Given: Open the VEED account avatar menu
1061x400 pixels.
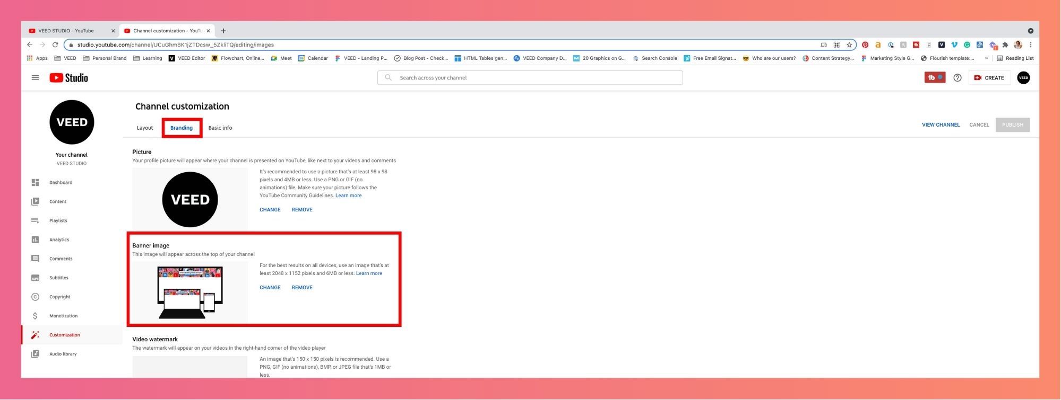Looking at the screenshot, I should click(x=1023, y=78).
